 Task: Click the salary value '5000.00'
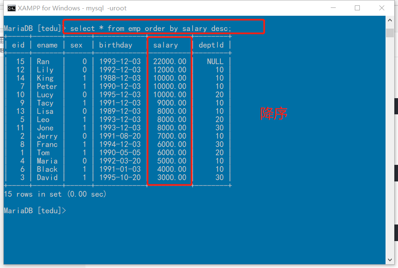(x=172, y=161)
